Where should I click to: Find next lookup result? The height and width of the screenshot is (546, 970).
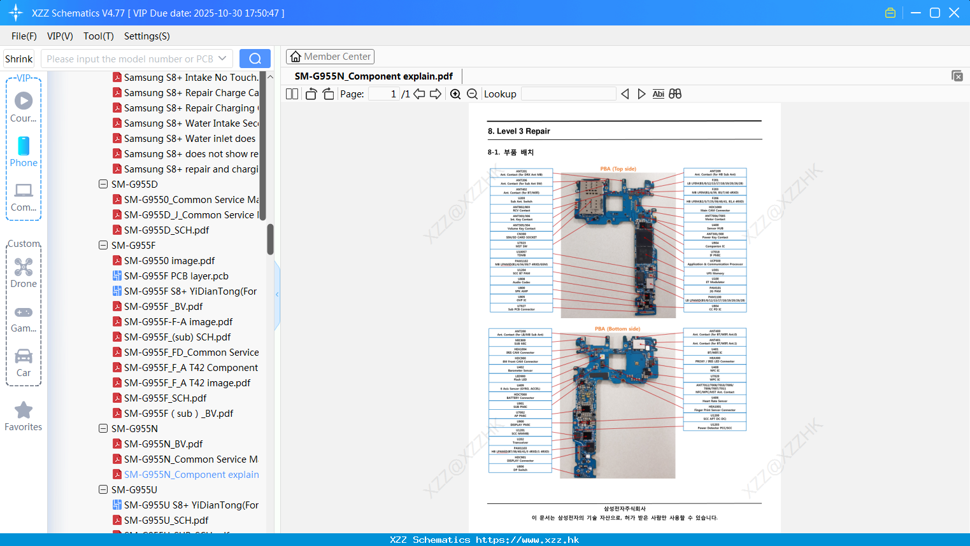click(x=641, y=94)
